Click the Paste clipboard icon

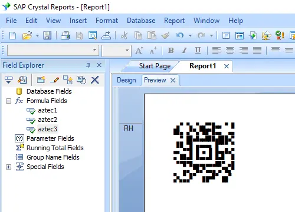click(152, 36)
